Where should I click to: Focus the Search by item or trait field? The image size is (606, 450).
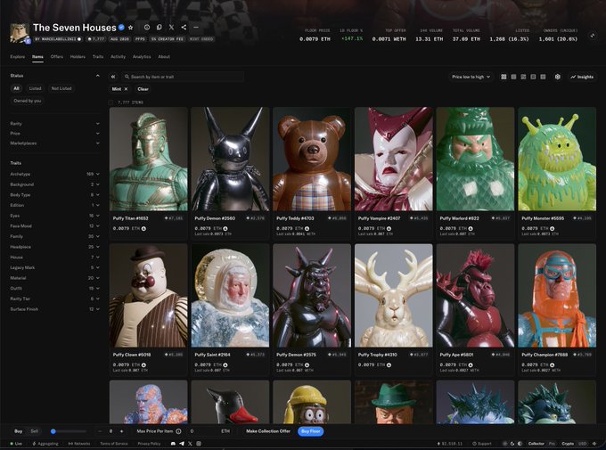[x=183, y=77]
